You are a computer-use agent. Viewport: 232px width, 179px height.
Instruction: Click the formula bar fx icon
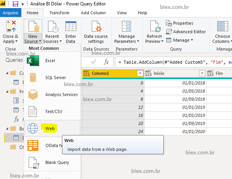pos(106,62)
